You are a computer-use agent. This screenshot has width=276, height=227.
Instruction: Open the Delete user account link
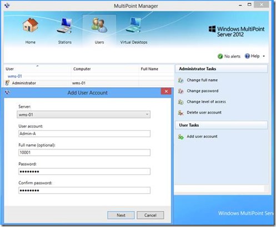(204, 112)
